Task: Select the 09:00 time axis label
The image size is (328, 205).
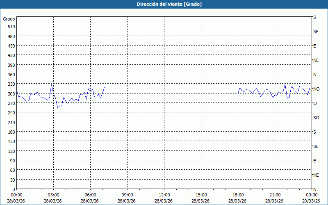Action: [127, 195]
